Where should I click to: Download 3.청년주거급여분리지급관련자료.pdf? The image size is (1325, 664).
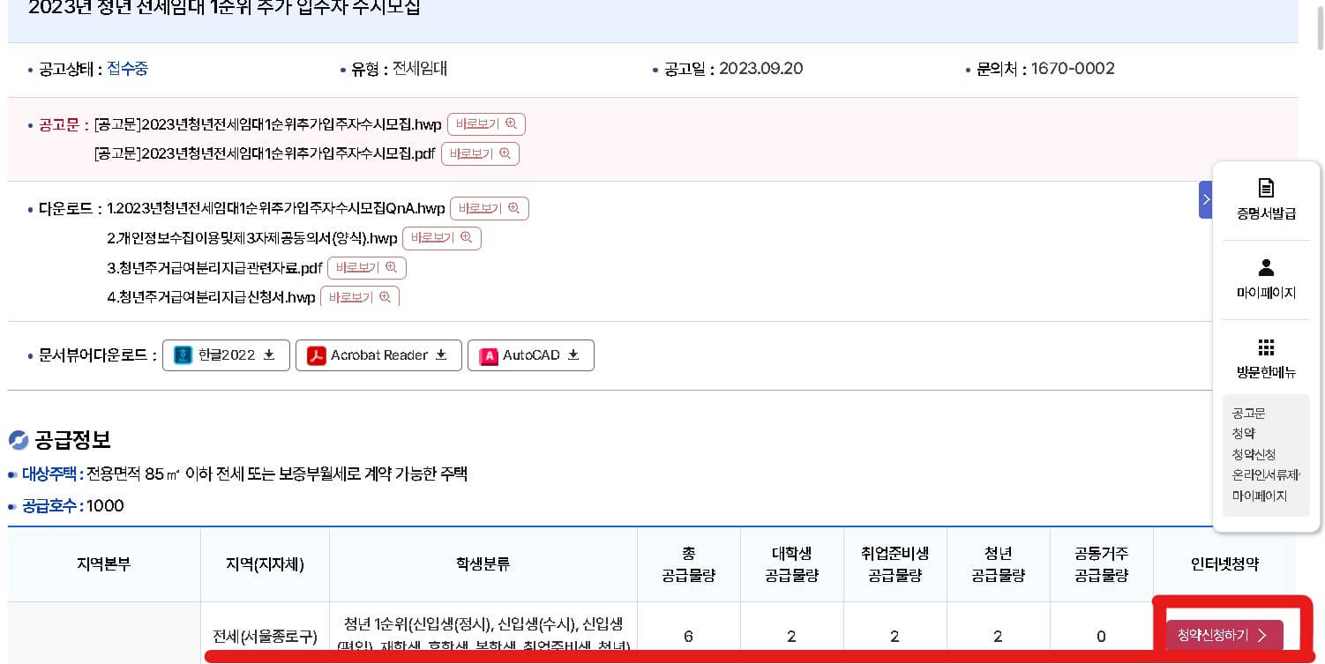click(214, 268)
